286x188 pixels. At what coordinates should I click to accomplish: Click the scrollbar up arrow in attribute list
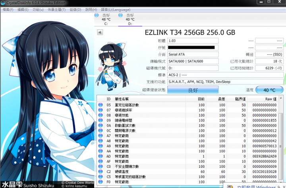tap(281, 98)
